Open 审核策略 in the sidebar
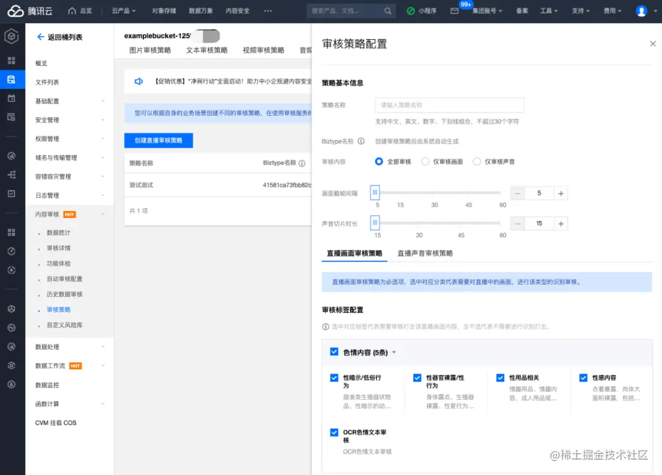 point(59,310)
